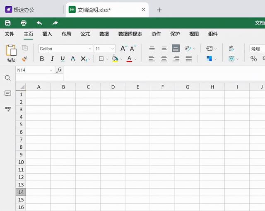The width and height of the screenshot is (265, 211).
Task: Align cell content to middle
Action: 164,49
